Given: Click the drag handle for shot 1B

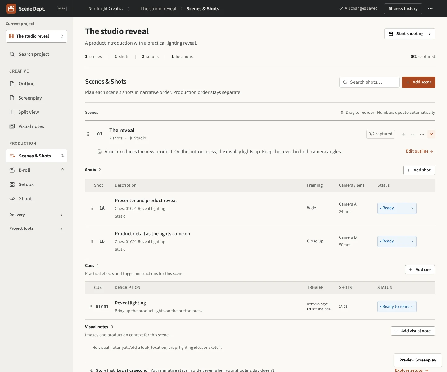Looking at the screenshot, I should tap(92, 241).
